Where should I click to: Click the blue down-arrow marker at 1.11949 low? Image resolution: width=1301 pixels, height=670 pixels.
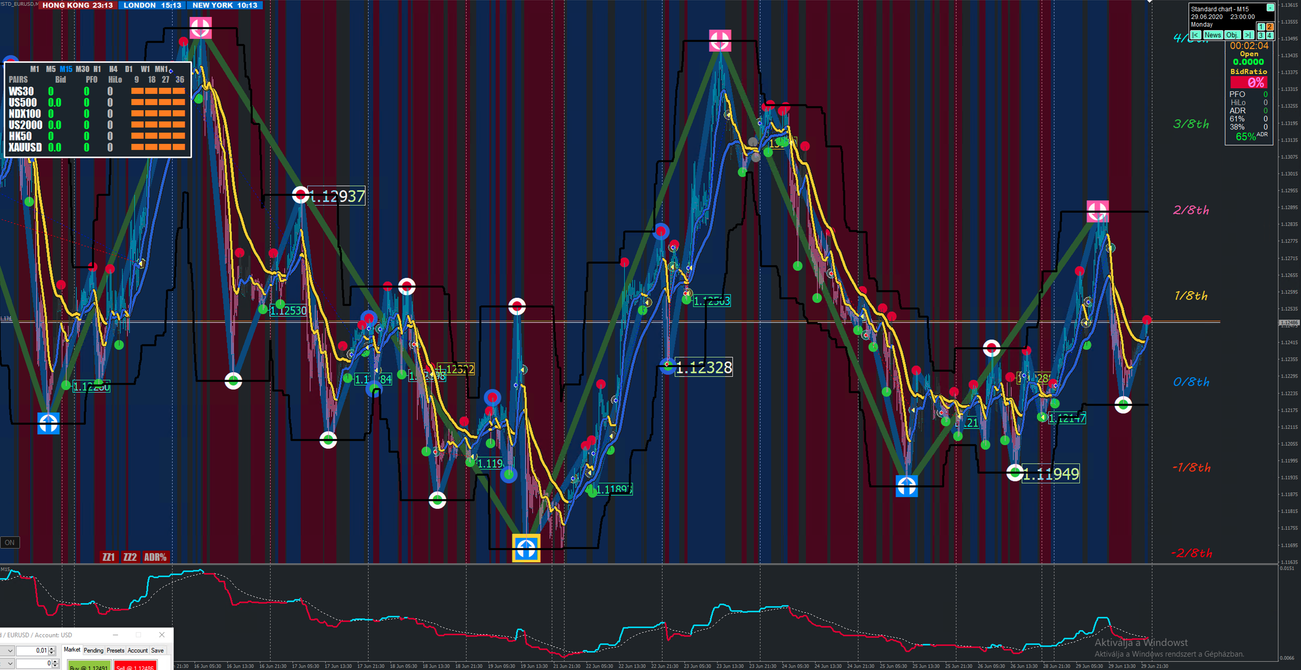(x=906, y=486)
